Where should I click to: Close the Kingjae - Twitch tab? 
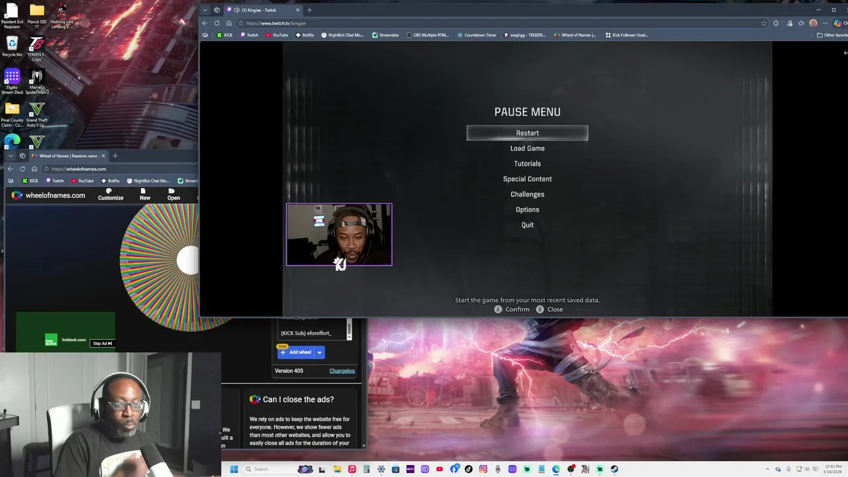[x=297, y=10]
